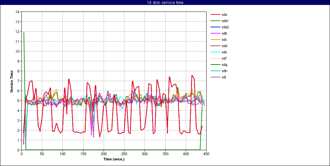
Task: Click the x-axis tick value 150
Action: (83, 153)
